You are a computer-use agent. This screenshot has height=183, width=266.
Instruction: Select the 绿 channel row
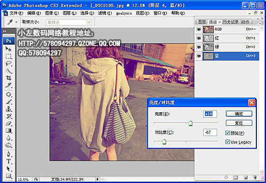pyautogui.click(x=231, y=47)
